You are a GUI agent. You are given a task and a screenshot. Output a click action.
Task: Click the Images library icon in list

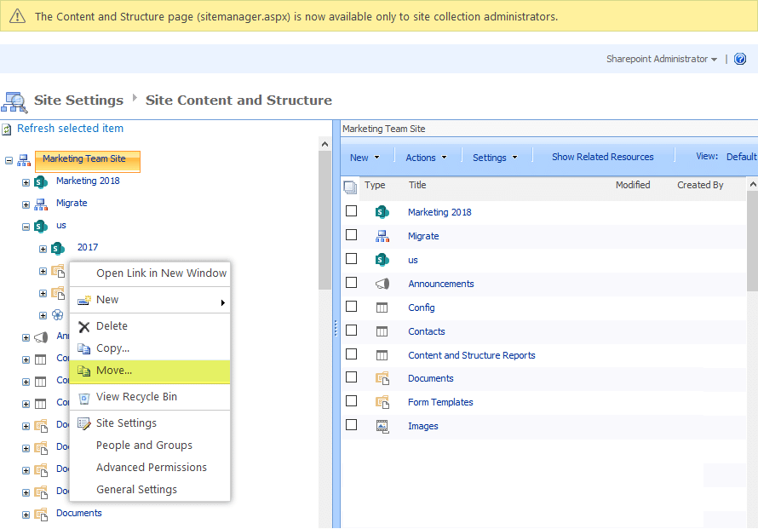382,426
